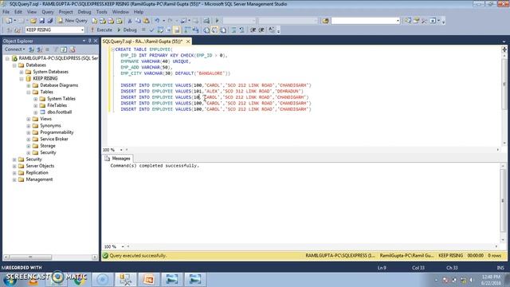Start debugging with the green play icon
This screenshot has height=287, width=510.
tap(217, 21)
